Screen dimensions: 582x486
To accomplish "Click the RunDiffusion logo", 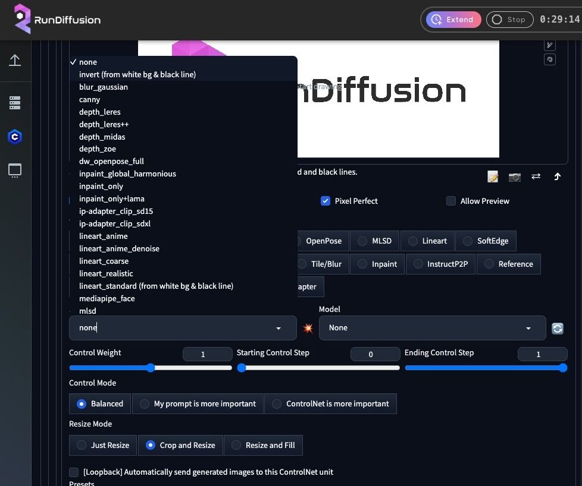I will point(57,19).
